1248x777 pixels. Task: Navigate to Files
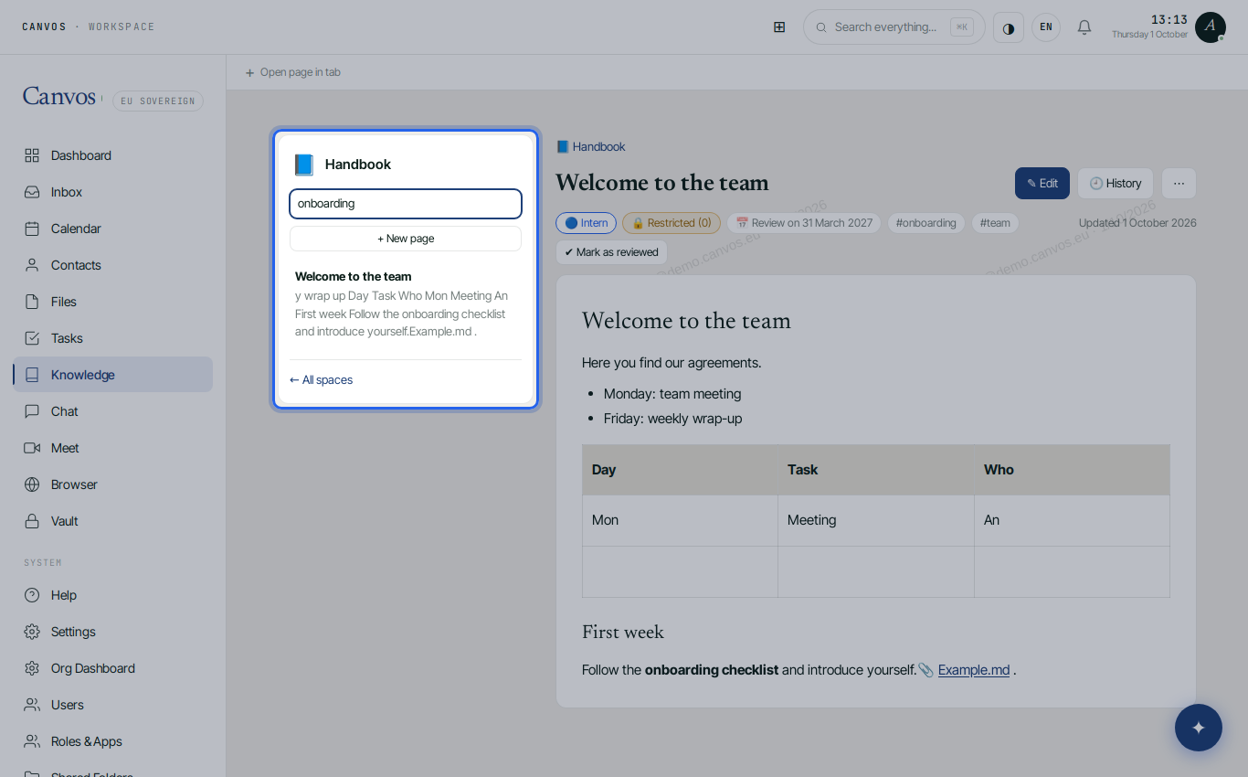coord(112,302)
